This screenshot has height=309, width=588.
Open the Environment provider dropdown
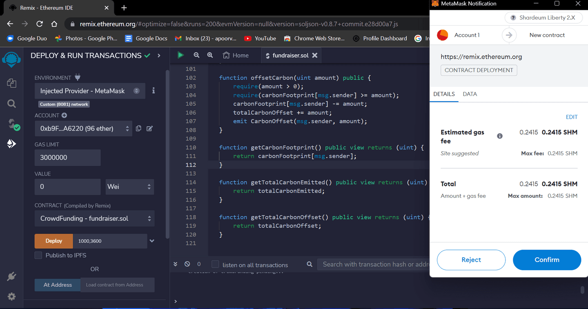click(x=90, y=91)
